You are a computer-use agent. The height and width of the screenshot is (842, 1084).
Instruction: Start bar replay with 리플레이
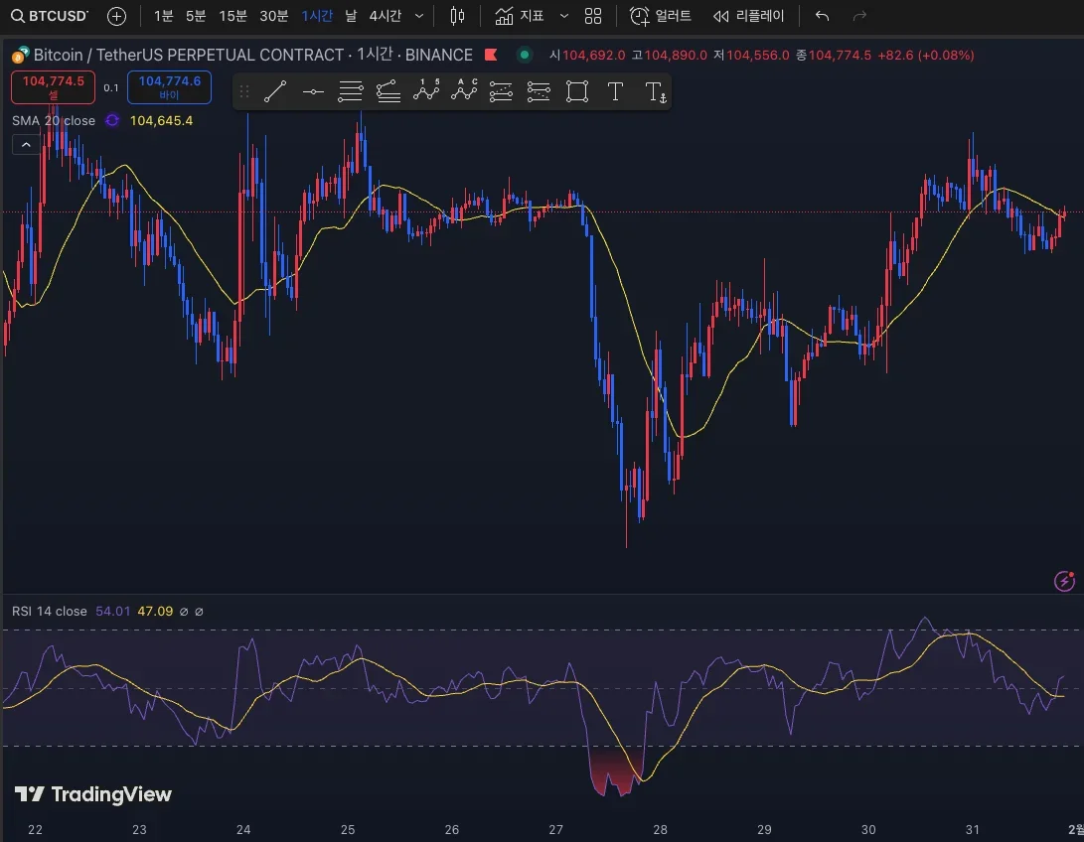coord(749,16)
